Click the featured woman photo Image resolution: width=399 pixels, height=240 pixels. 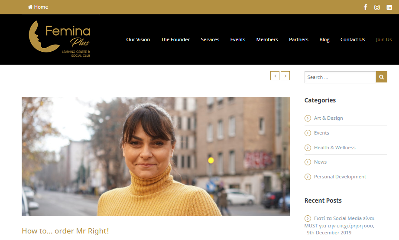pyautogui.click(x=156, y=156)
